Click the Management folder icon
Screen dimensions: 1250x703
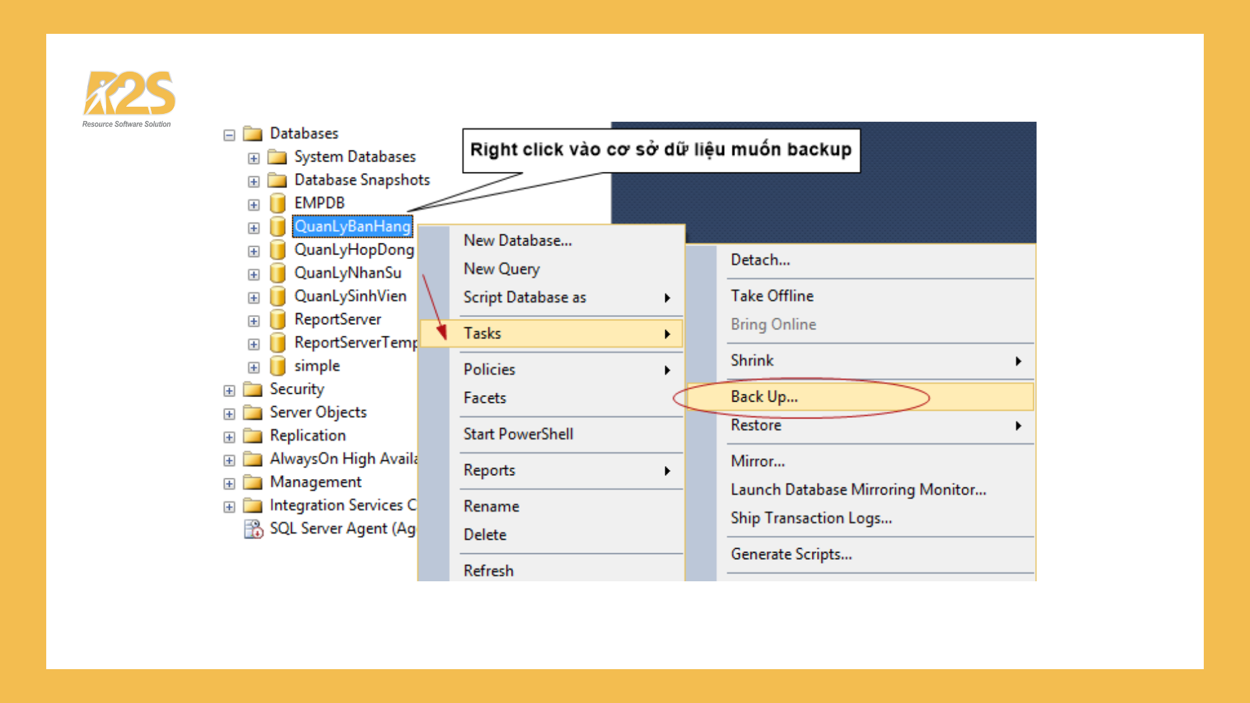[x=253, y=482]
